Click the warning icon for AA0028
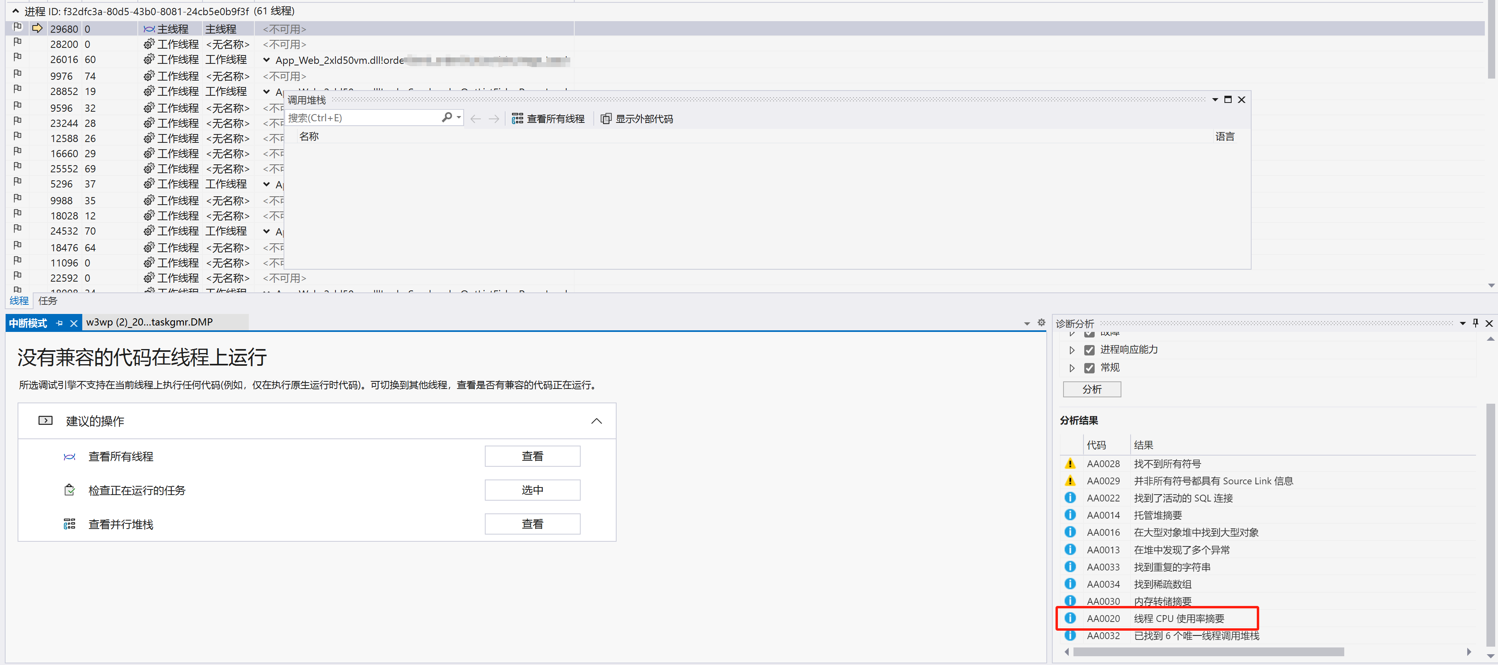This screenshot has width=1498, height=665. 1069,464
